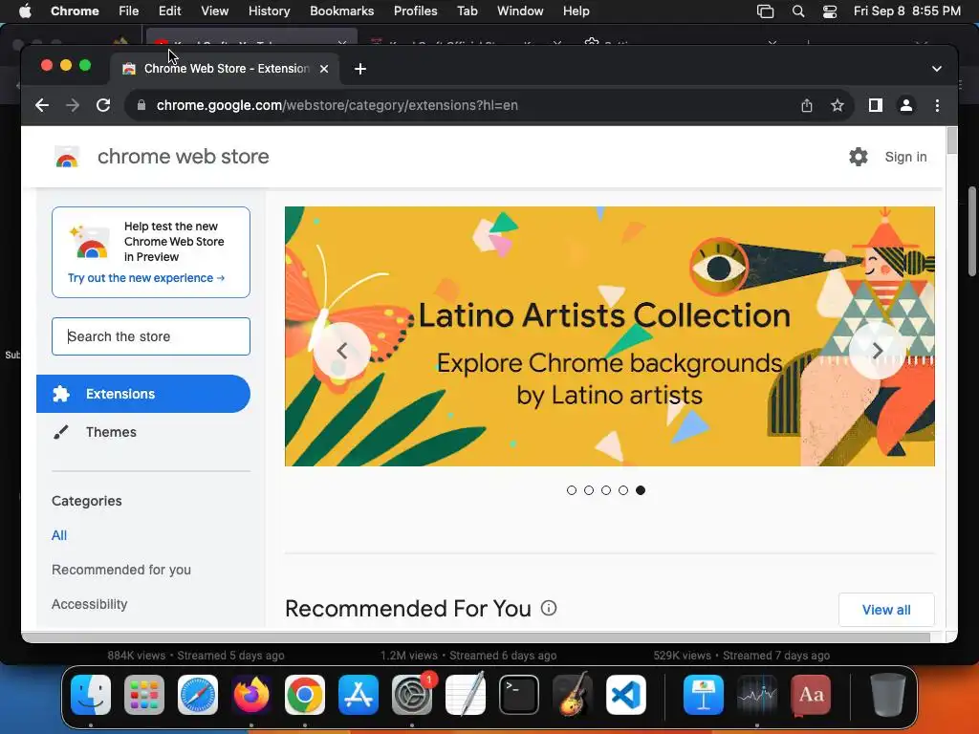Open the web store settings gear
The image size is (979, 734).
(859, 157)
